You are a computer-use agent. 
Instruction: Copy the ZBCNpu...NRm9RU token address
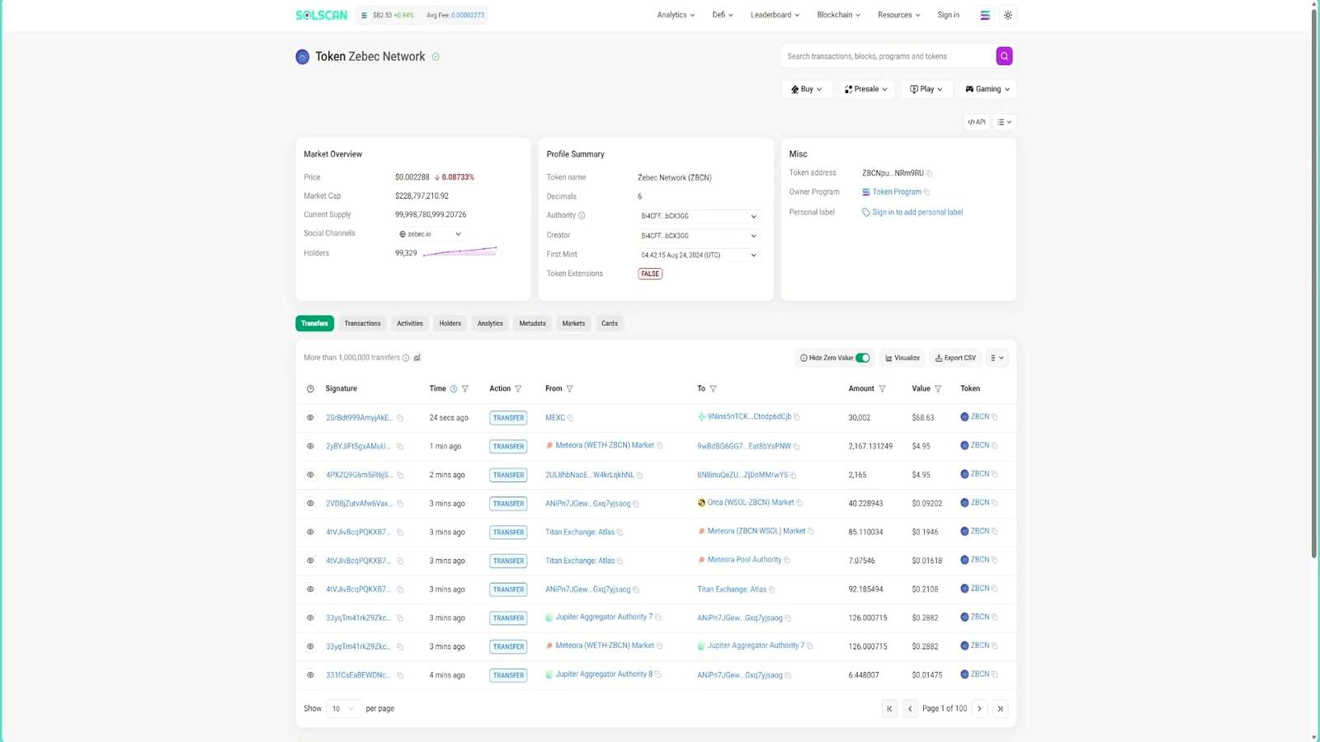point(929,173)
